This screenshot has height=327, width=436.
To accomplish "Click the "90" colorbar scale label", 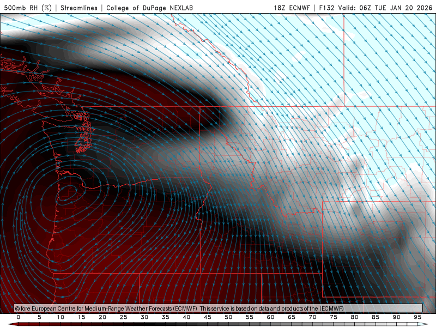I will (x=397, y=317).
